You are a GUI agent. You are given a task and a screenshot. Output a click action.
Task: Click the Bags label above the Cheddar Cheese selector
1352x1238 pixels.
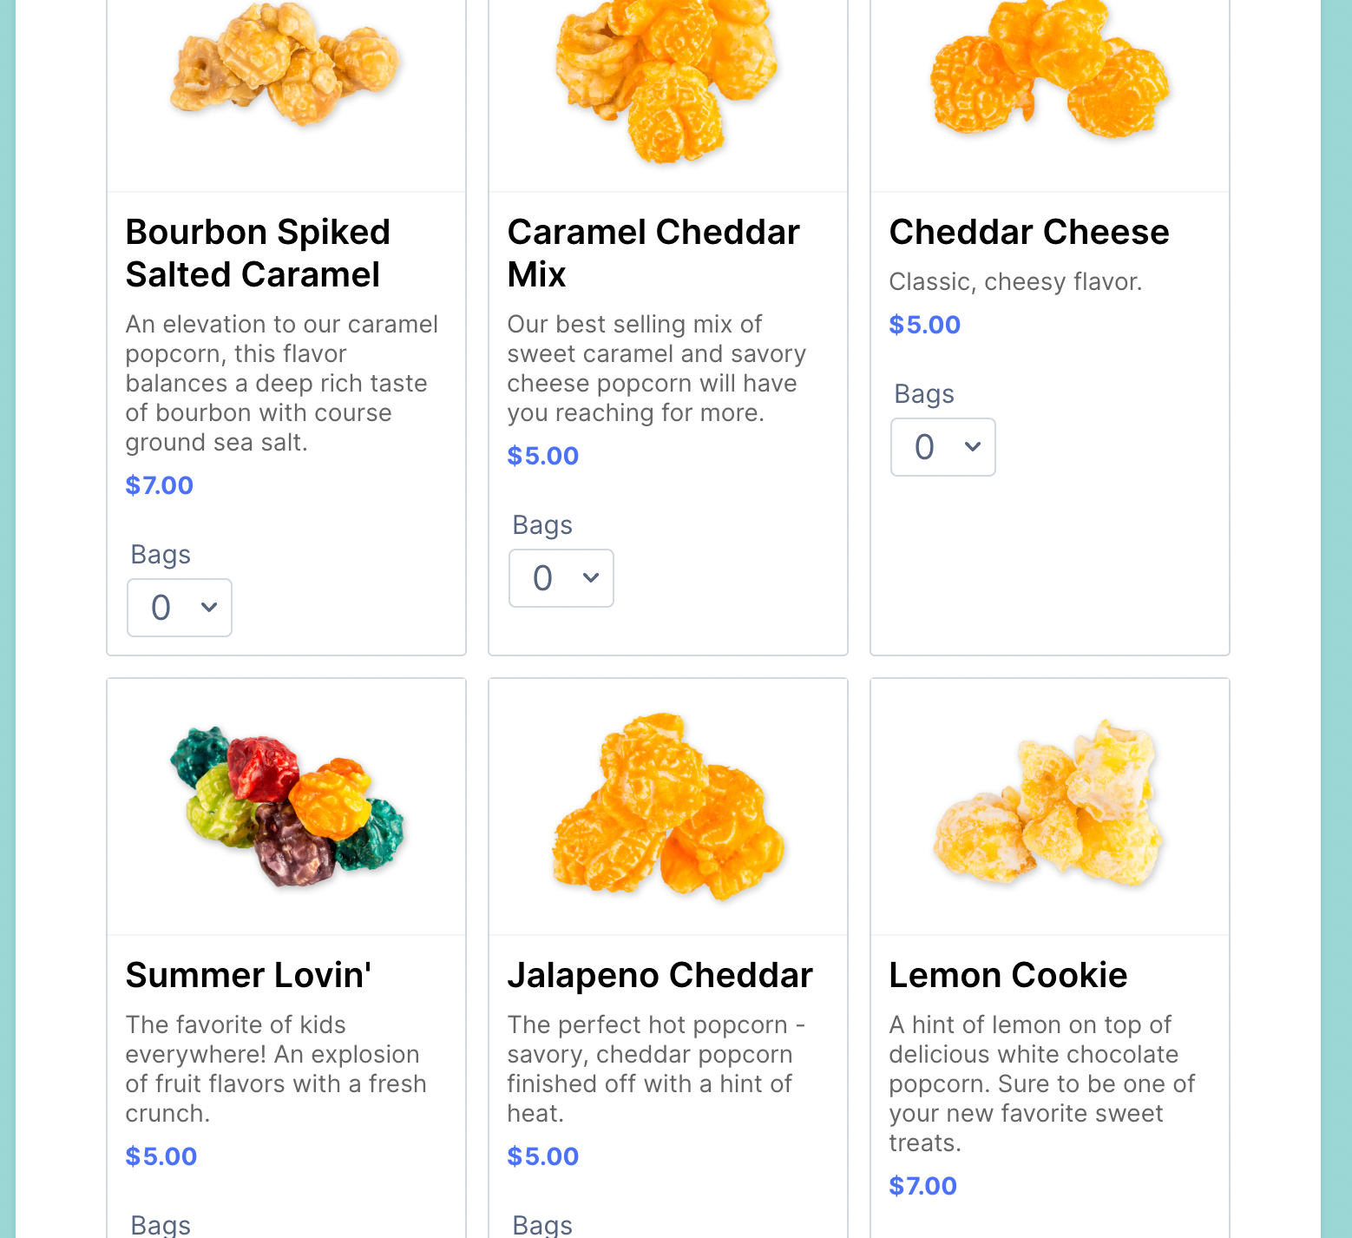click(923, 392)
